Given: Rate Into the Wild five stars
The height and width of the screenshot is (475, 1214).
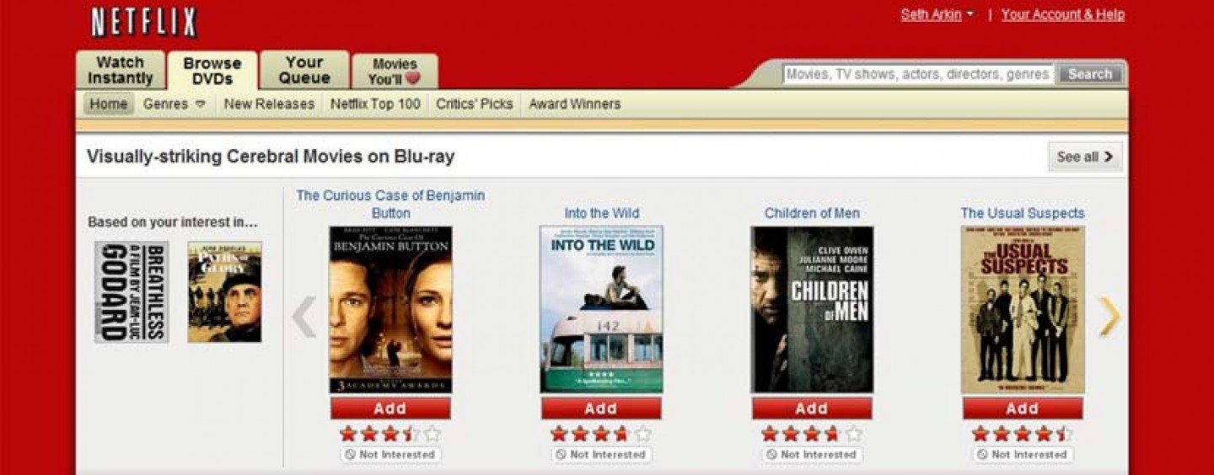Looking at the screenshot, I should [x=643, y=435].
